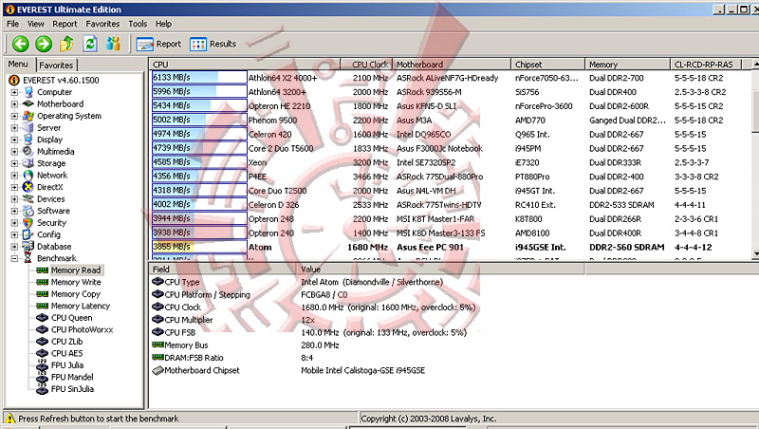The height and width of the screenshot is (429, 759).
Task: Click the results list scroll down arrow
Action: [755, 253]
